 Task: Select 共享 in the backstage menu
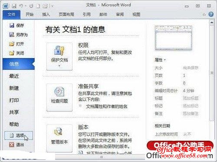(x=14, y=112)
